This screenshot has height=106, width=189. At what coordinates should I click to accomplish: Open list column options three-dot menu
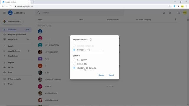tap(175, 19)
